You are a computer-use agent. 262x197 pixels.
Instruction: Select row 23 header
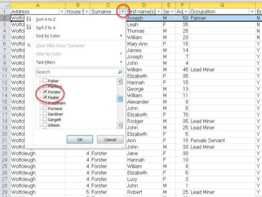tap(5, 153)
